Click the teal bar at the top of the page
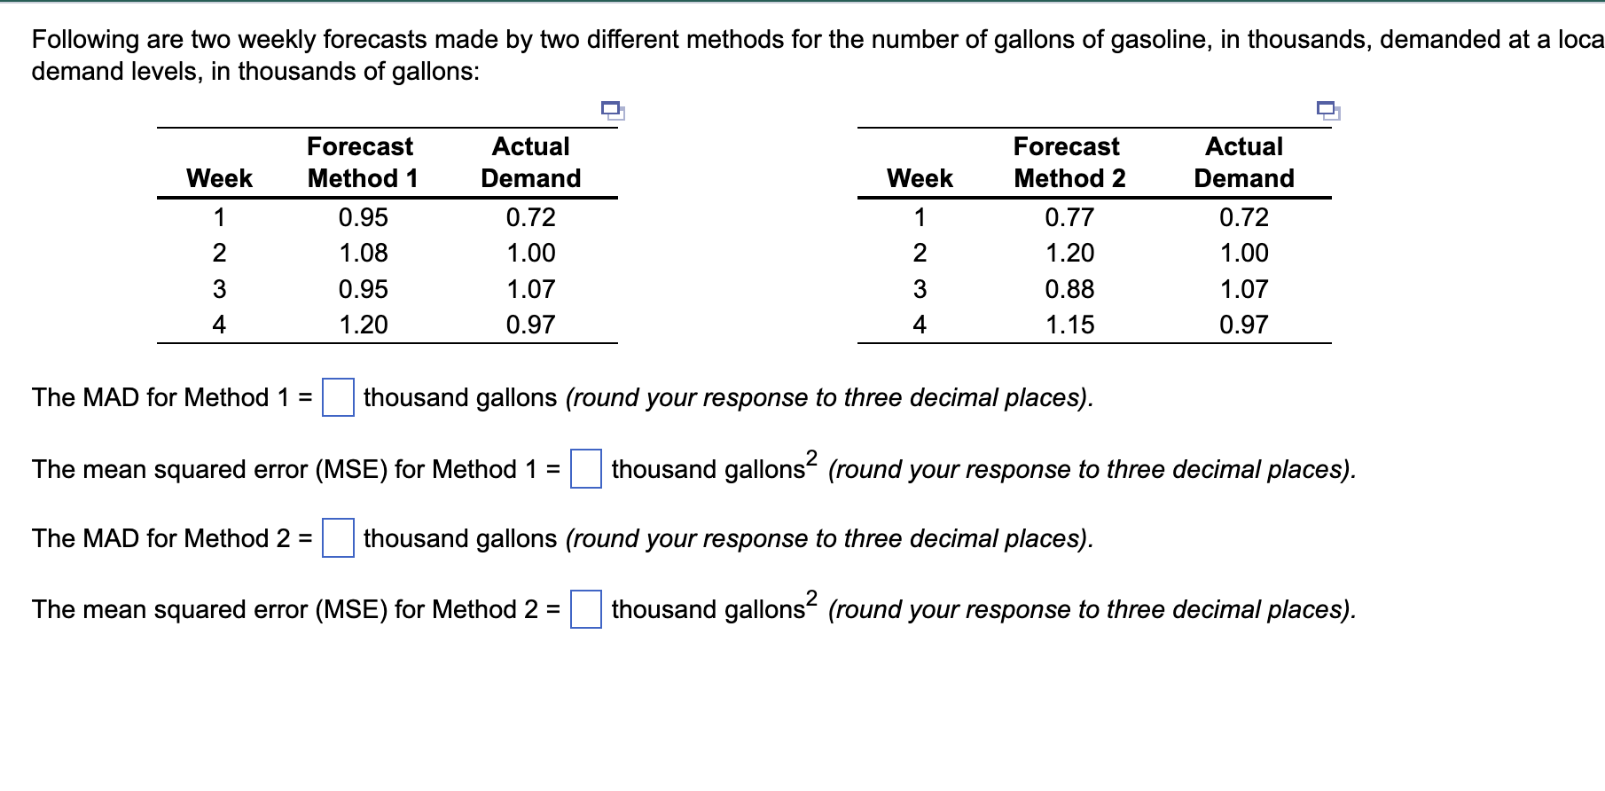 pos(802,4)
